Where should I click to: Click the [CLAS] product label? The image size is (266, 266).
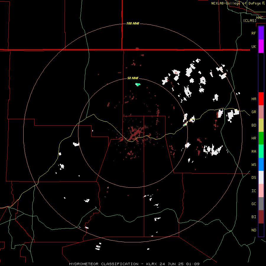(x=250, y=20)
